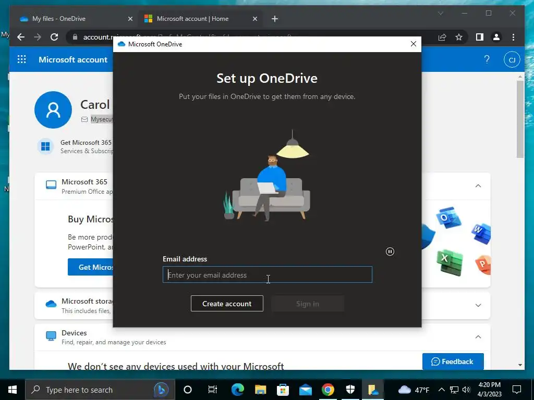The image size is (534, 400).
Task: Expand the Microsoft storage card
Action: 478,305
